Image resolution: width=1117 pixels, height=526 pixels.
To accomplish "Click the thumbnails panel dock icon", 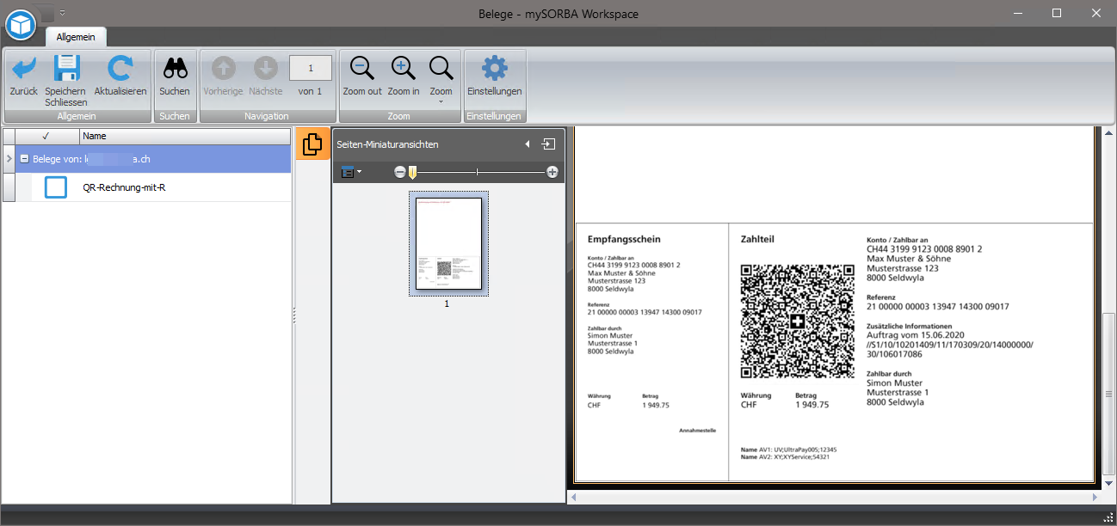I will click(549, 144).
